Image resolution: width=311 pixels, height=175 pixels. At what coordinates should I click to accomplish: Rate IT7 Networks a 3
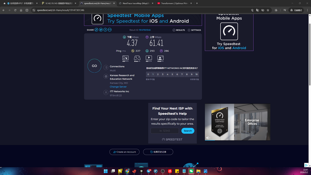pyautogui.click(x=162, y=74)
